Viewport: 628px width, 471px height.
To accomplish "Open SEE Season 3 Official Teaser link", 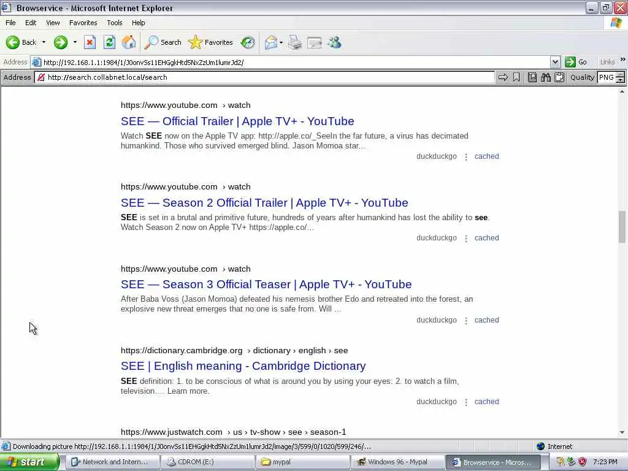I will click(266, 285).
